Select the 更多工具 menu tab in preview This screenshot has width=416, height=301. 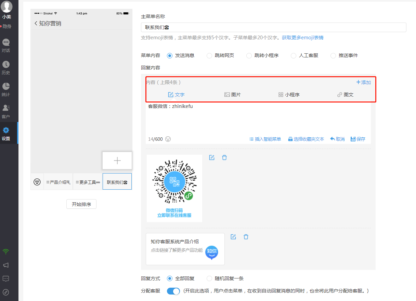click(88, 182)
